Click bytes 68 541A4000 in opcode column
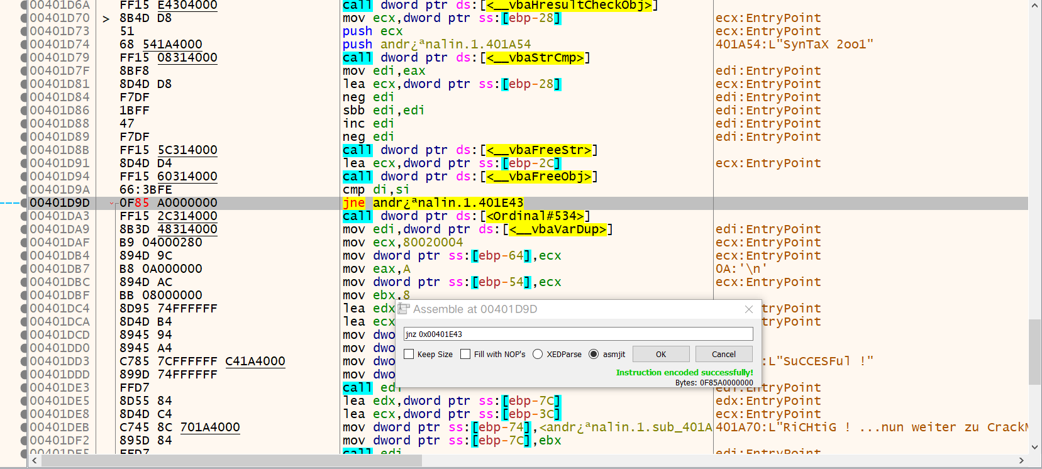Screen dimensions: 1042x469 point(161,45)
